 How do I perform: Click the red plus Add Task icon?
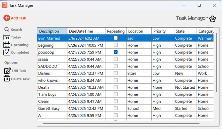click(7, 18)
